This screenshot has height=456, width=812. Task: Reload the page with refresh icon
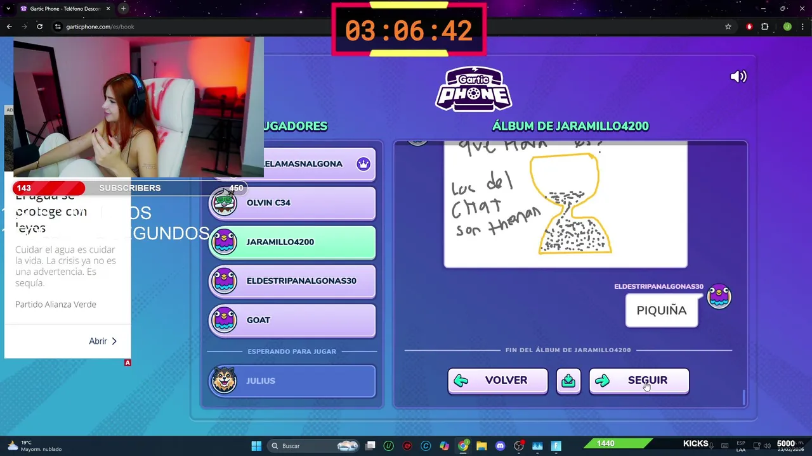(39, 27)
